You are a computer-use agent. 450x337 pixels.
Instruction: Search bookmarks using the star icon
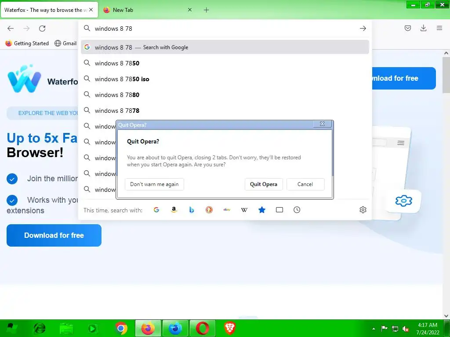[x=262, y=210]
